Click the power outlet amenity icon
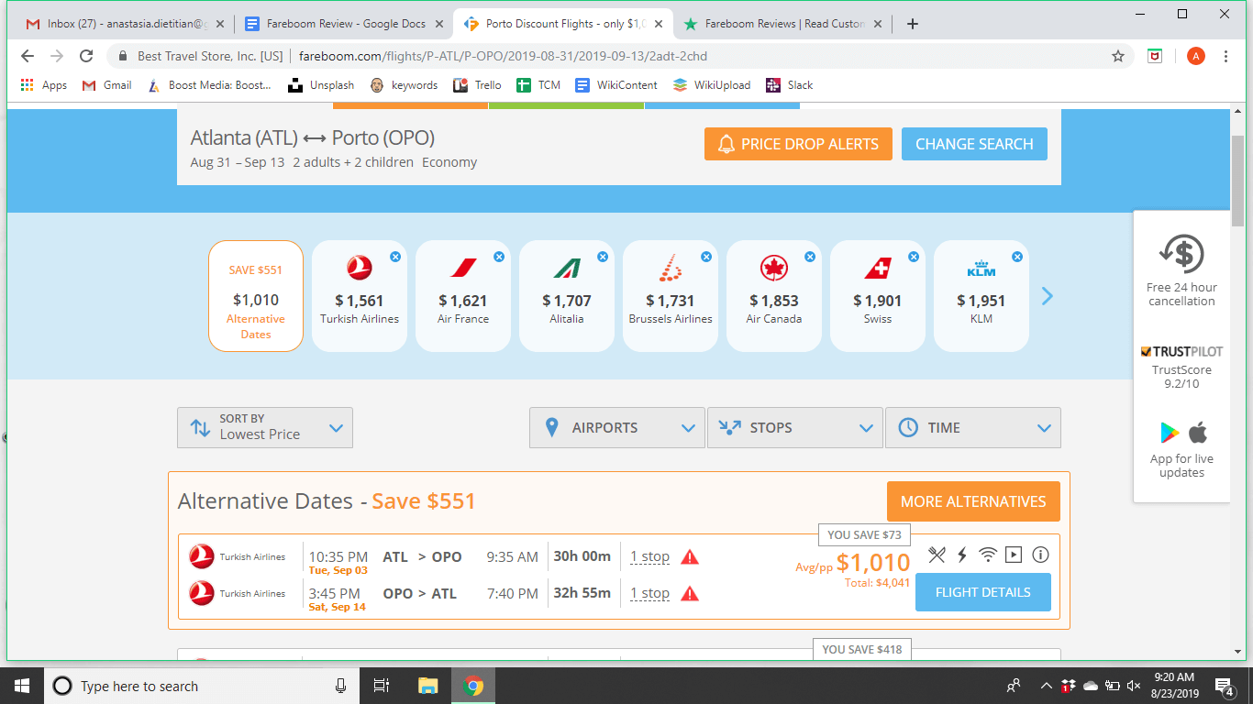The height and width of the screenshot is (704, 1253). pyautogui.click(x=962, y=555)
